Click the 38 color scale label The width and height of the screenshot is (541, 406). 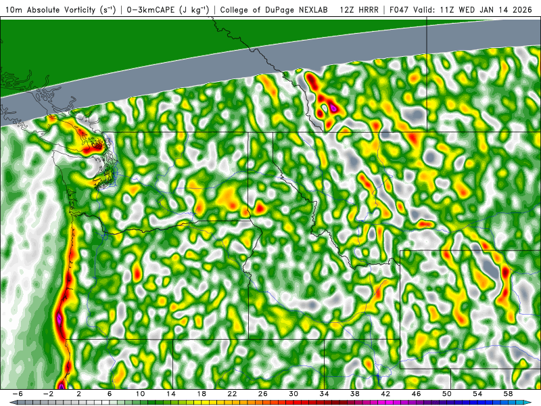(354, 394)
